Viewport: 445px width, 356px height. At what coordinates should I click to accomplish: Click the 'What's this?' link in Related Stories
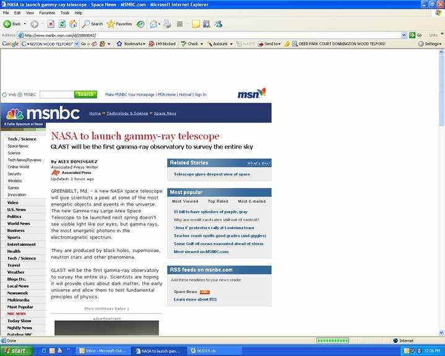coord(259,163)
